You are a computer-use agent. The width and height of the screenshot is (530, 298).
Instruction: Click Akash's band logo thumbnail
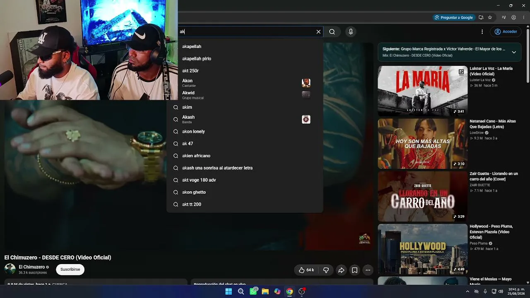pyautogui.click(x=306, y=119)
